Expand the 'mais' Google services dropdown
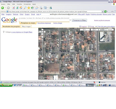116x109 pixels. click(x=41, y=14)
